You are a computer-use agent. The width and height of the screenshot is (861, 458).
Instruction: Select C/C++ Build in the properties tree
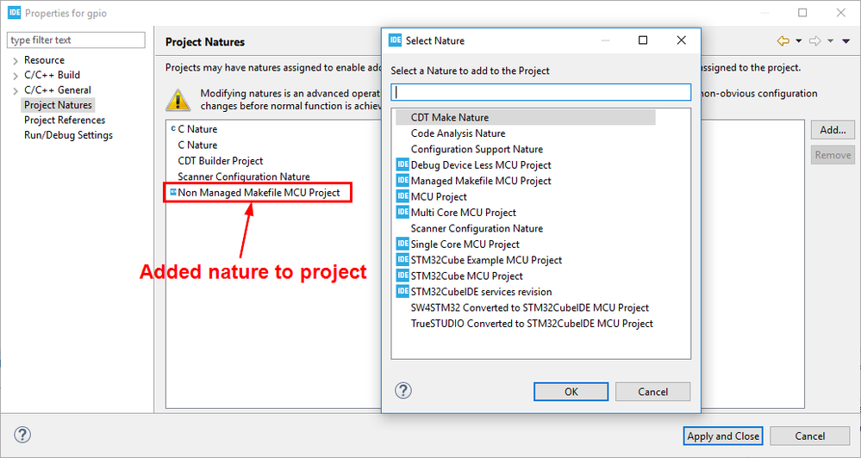pyautogui.click(x=53, y=75)
